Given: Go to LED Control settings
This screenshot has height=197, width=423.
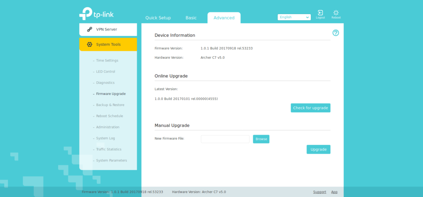Looking at the screenshot, I should (105, 72).
